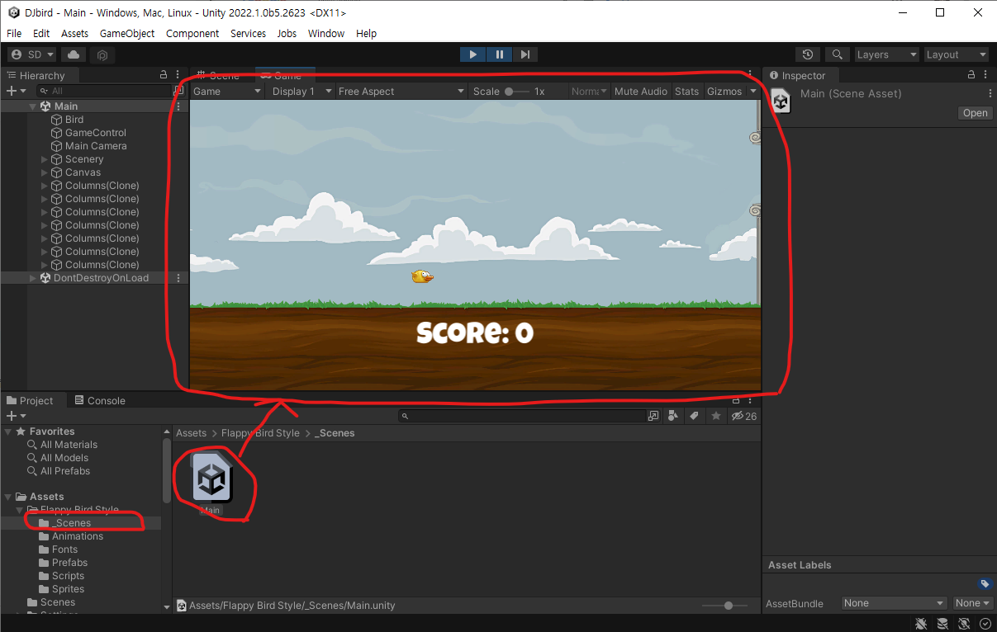Select Main Camera in the Hierarchy
The height and width of the screenshot is (632, 997).
coord(96,146)
